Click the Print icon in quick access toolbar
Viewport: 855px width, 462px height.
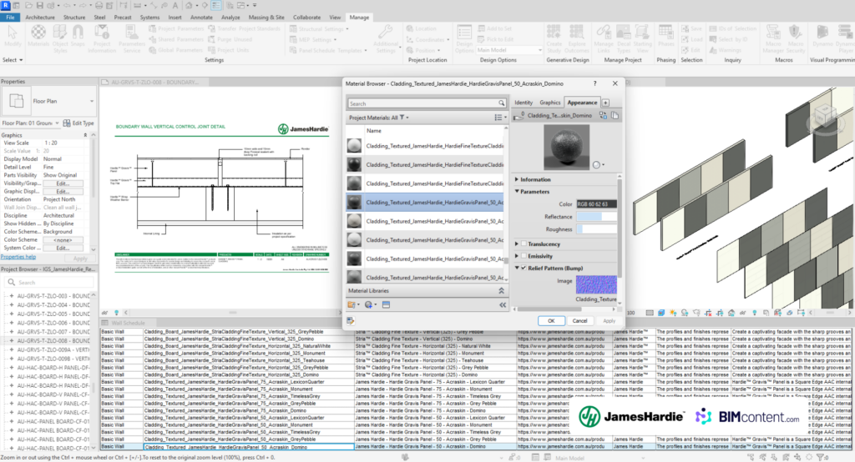(99, 6)
